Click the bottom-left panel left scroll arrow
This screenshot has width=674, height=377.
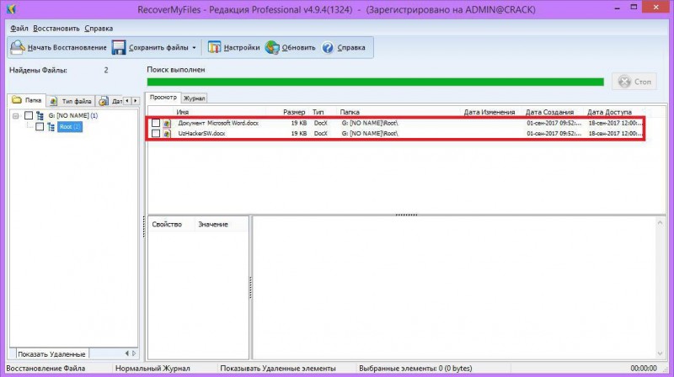[127, 353]
